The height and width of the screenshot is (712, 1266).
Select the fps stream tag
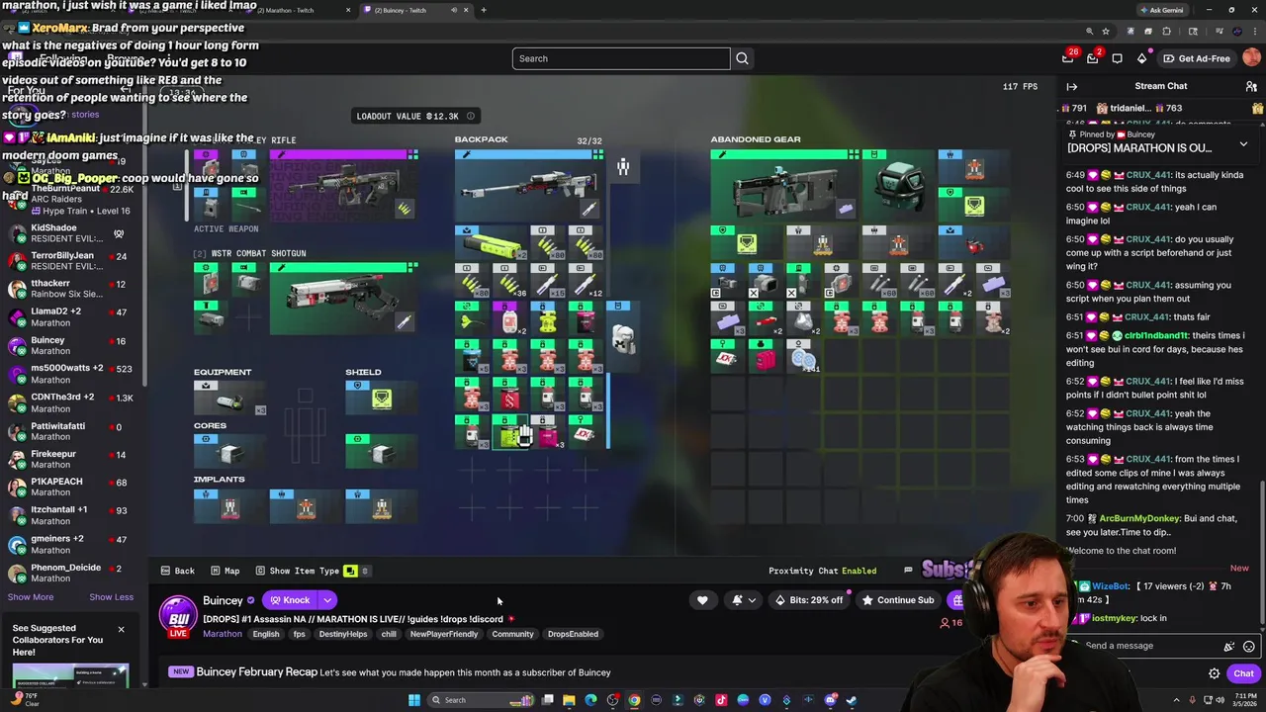point(299,634)
